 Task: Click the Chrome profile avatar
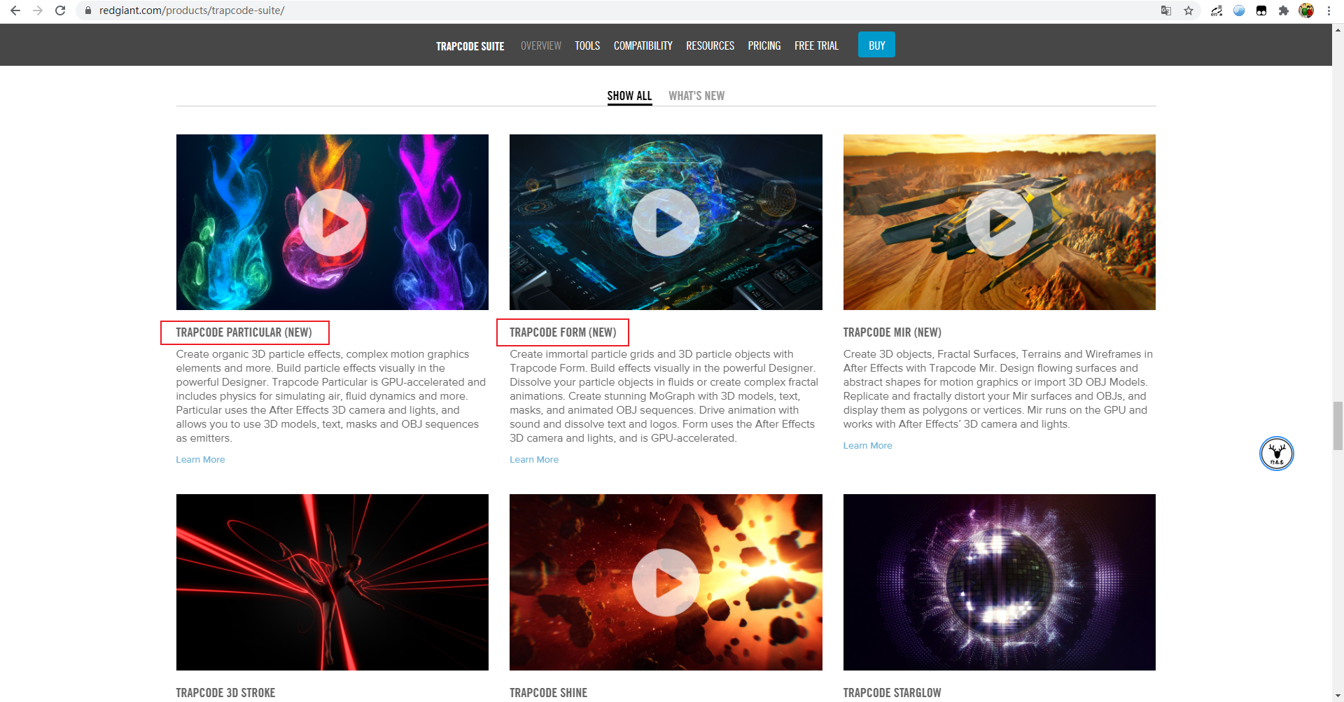click(1306, 10)
